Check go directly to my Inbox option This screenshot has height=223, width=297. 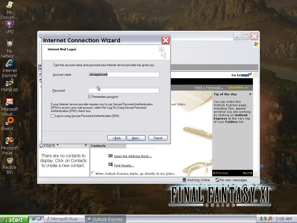coord(93,173)
